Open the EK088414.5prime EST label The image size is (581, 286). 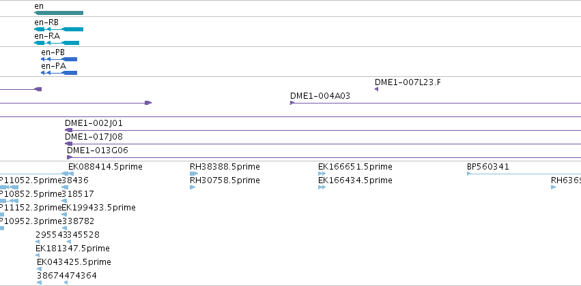point(105,167)
